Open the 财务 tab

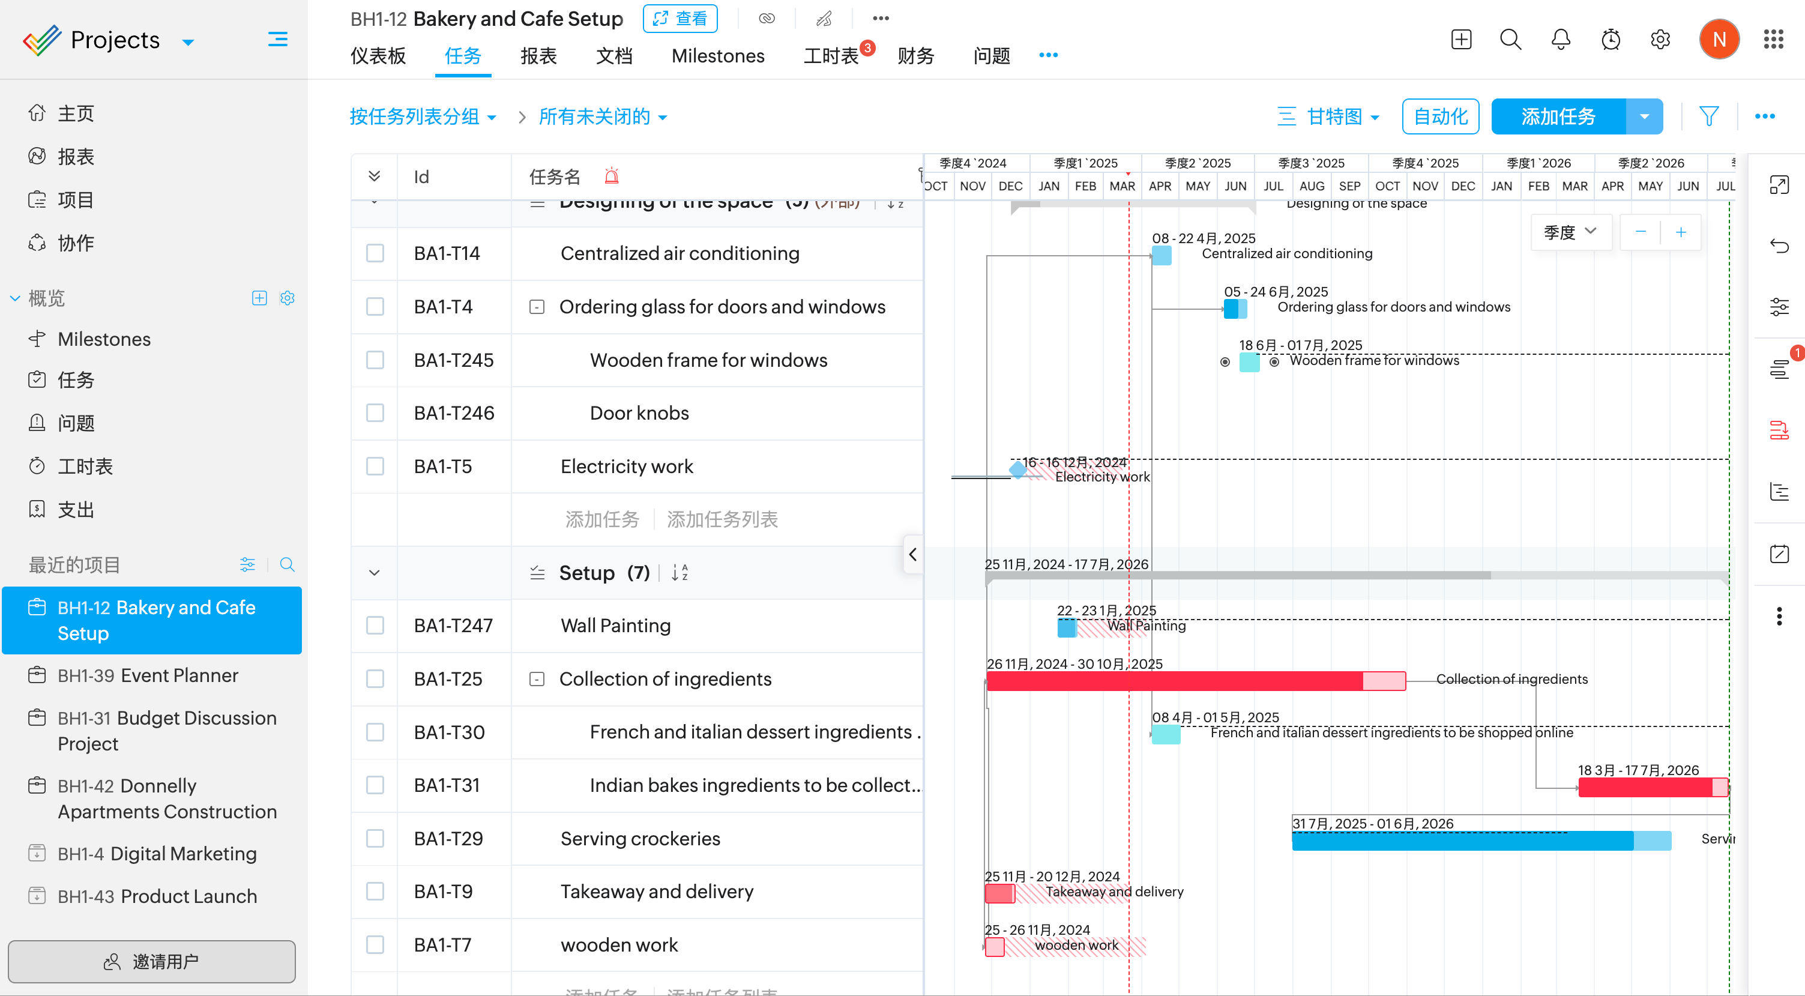click(915, 56)
